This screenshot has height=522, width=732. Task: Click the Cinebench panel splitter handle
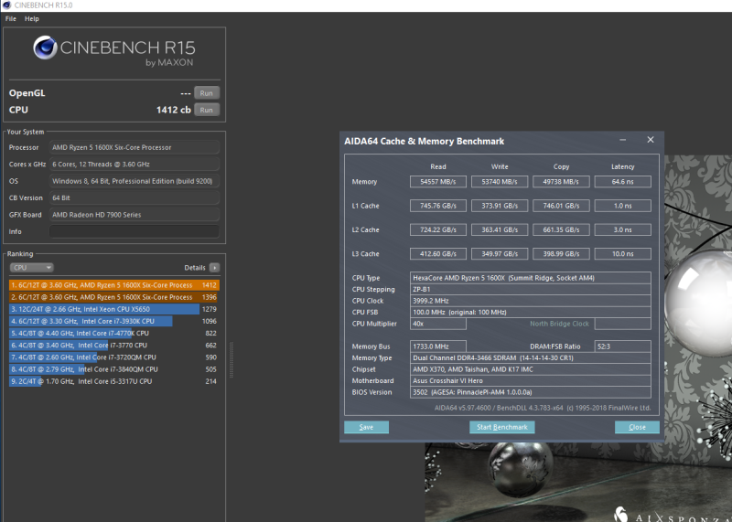click(x=231, y=360)
